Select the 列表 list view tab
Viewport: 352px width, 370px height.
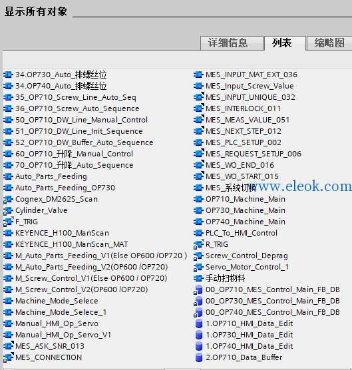point(285,43)
